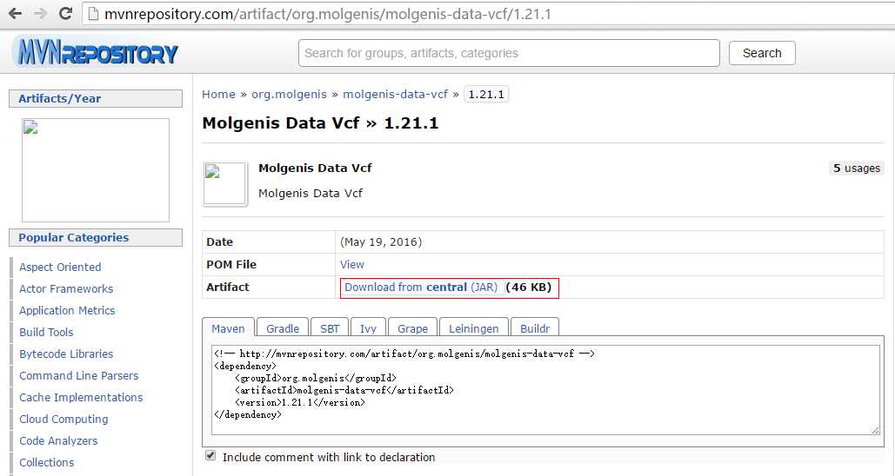View the POM file link
This screenshot has width=895, height=476.
(352, 265)
